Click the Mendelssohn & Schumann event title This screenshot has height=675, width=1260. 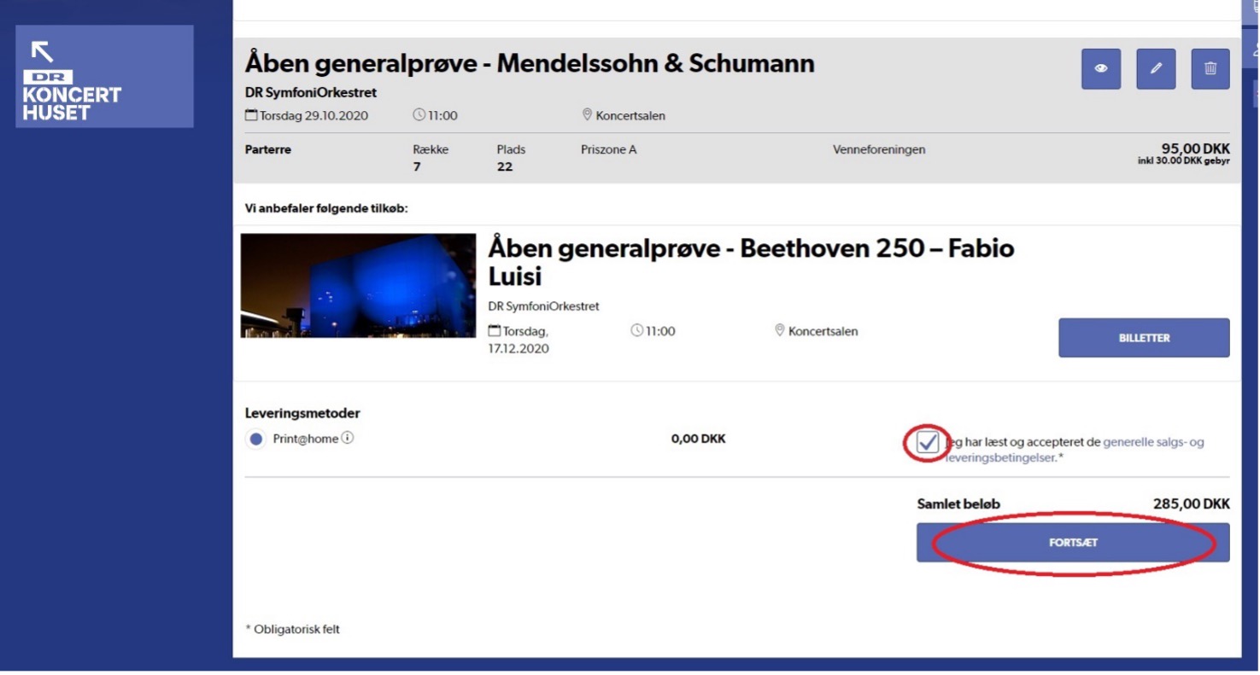coord(530,63)
